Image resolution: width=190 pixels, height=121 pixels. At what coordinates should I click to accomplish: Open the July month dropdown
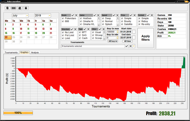[x=27, y=15]
